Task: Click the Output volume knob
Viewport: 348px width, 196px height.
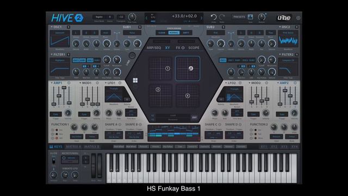Action: click(x=262, y=17)
